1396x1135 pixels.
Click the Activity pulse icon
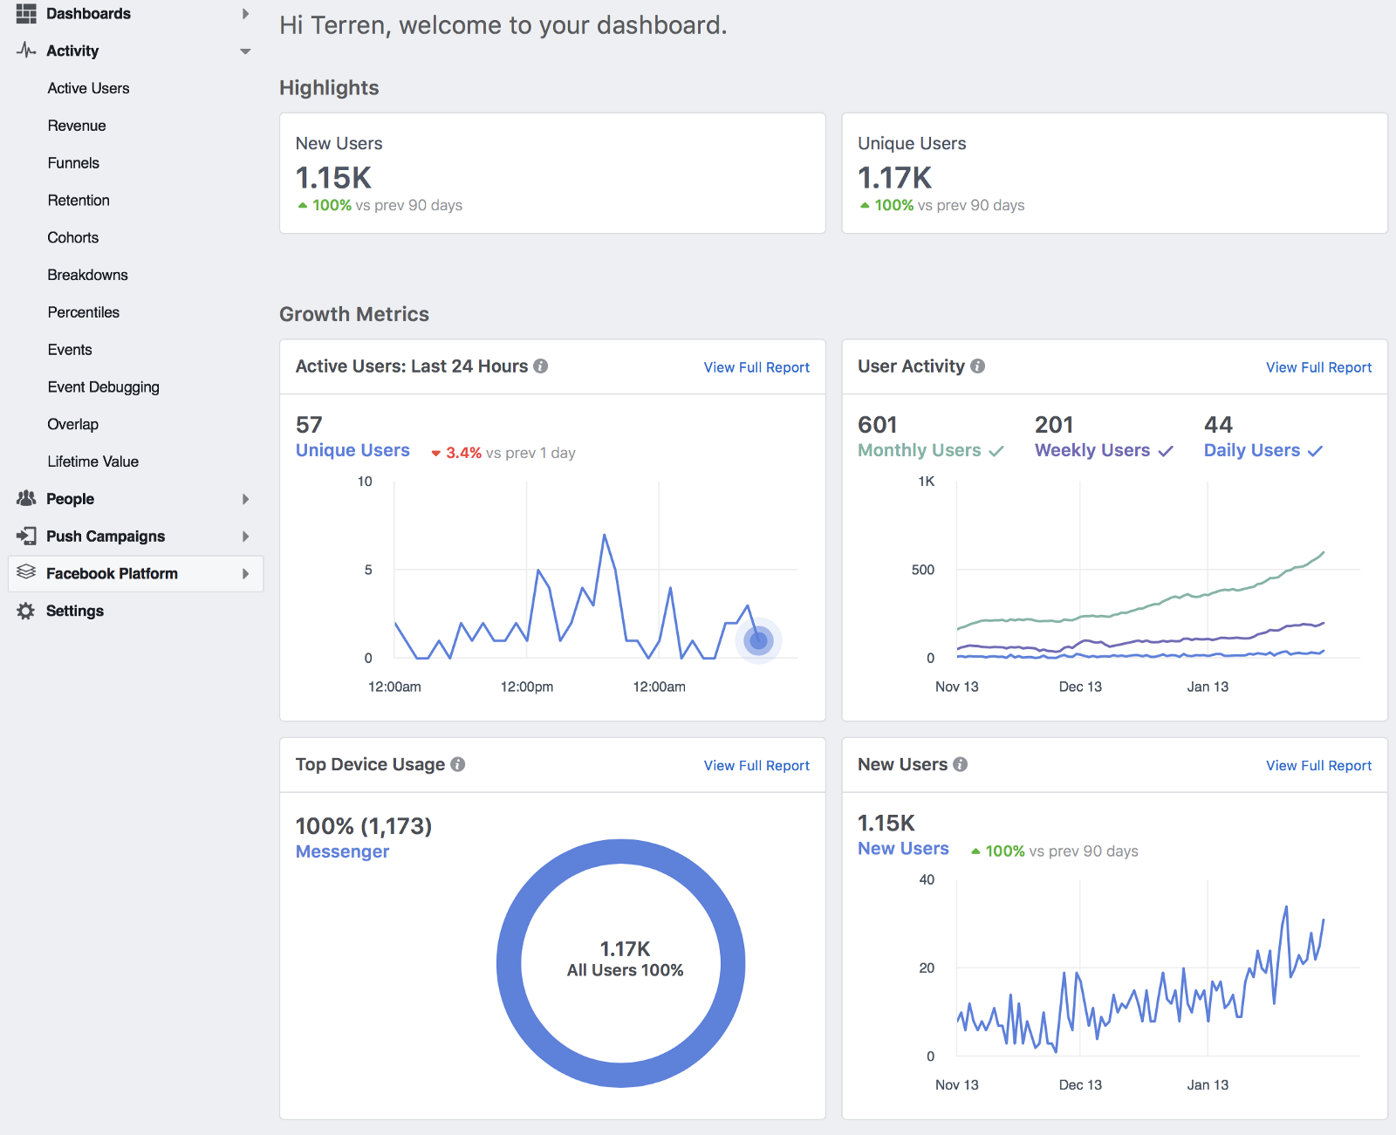pyautogui.click(x=26, y=51)
